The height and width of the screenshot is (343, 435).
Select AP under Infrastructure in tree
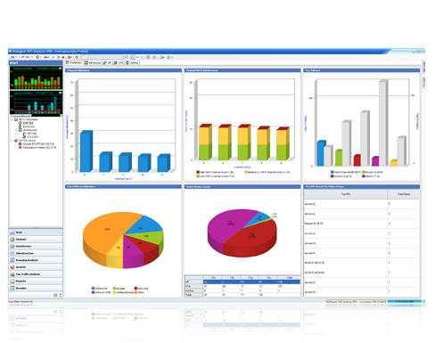tap(29, 134)
